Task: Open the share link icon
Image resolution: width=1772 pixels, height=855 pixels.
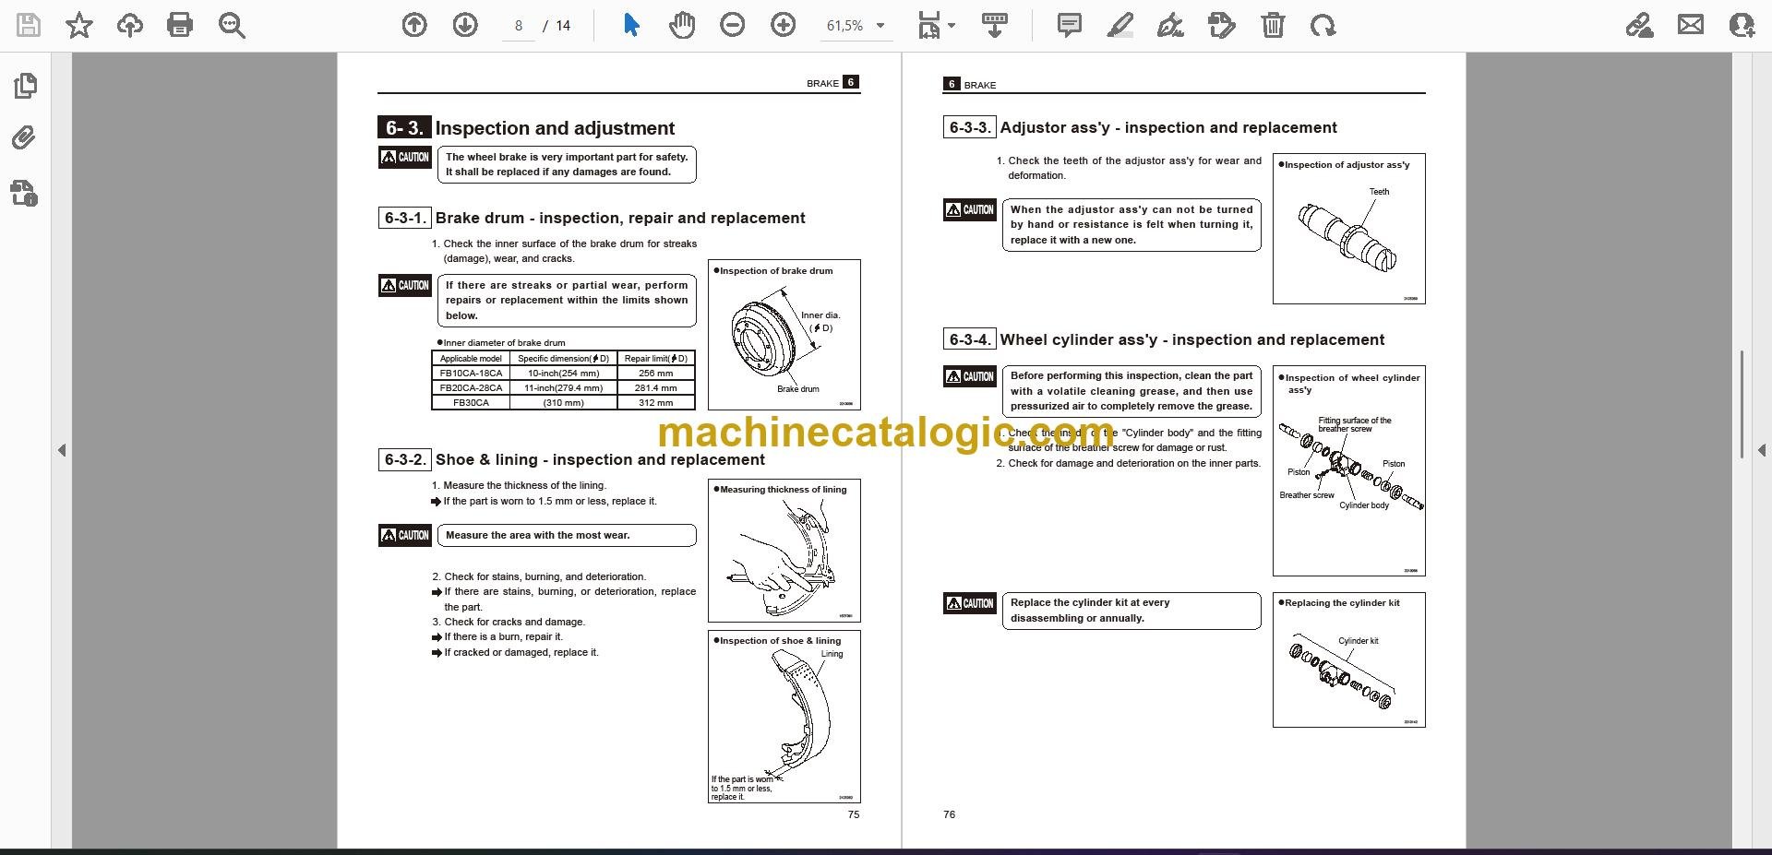Action: [x=1640, y=25]
